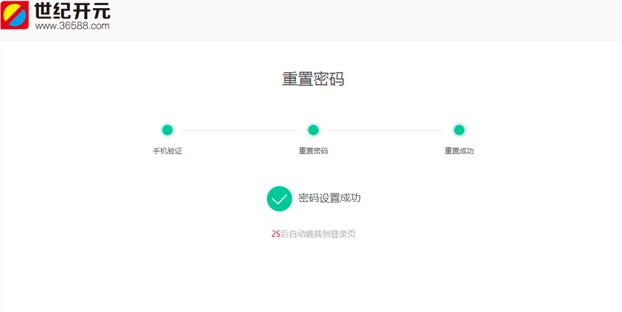Click the 重置密码 label under step two

click(x=313, y=151)
